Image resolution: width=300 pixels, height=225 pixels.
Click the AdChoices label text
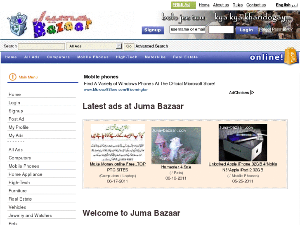(239, 92)
